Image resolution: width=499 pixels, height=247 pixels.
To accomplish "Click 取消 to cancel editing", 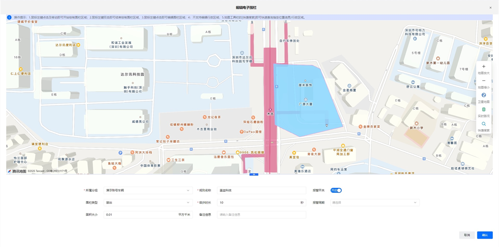I will [467, 235].
